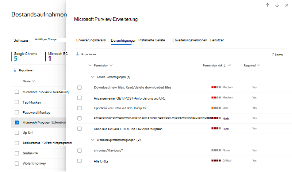Check the Alle URLs checkbox

click(80, 161)
